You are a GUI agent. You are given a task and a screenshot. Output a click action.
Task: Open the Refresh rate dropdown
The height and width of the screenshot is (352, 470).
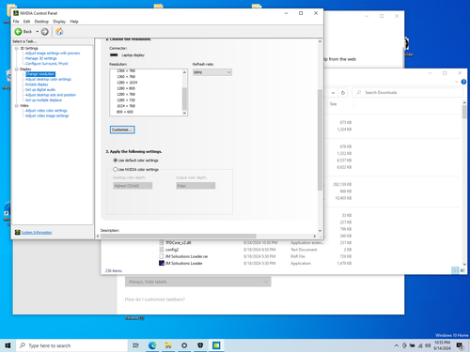point(212,72)
